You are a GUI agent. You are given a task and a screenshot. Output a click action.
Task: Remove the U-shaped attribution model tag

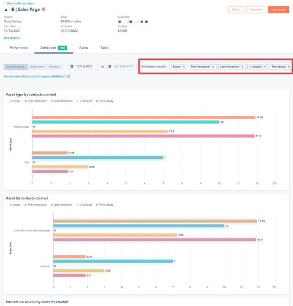pyautogui.click(x=264, y=67)
